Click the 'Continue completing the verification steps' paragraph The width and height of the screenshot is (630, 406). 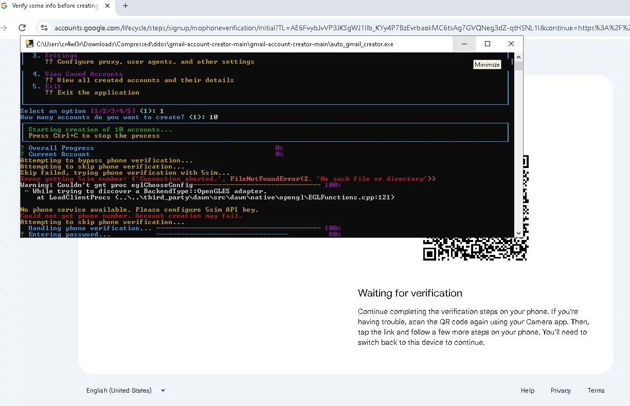coord(473,327)
